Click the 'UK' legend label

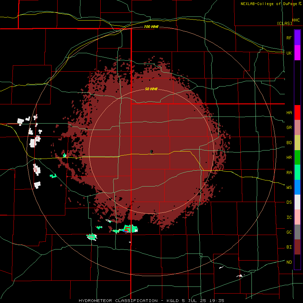(x=289, y=53)
